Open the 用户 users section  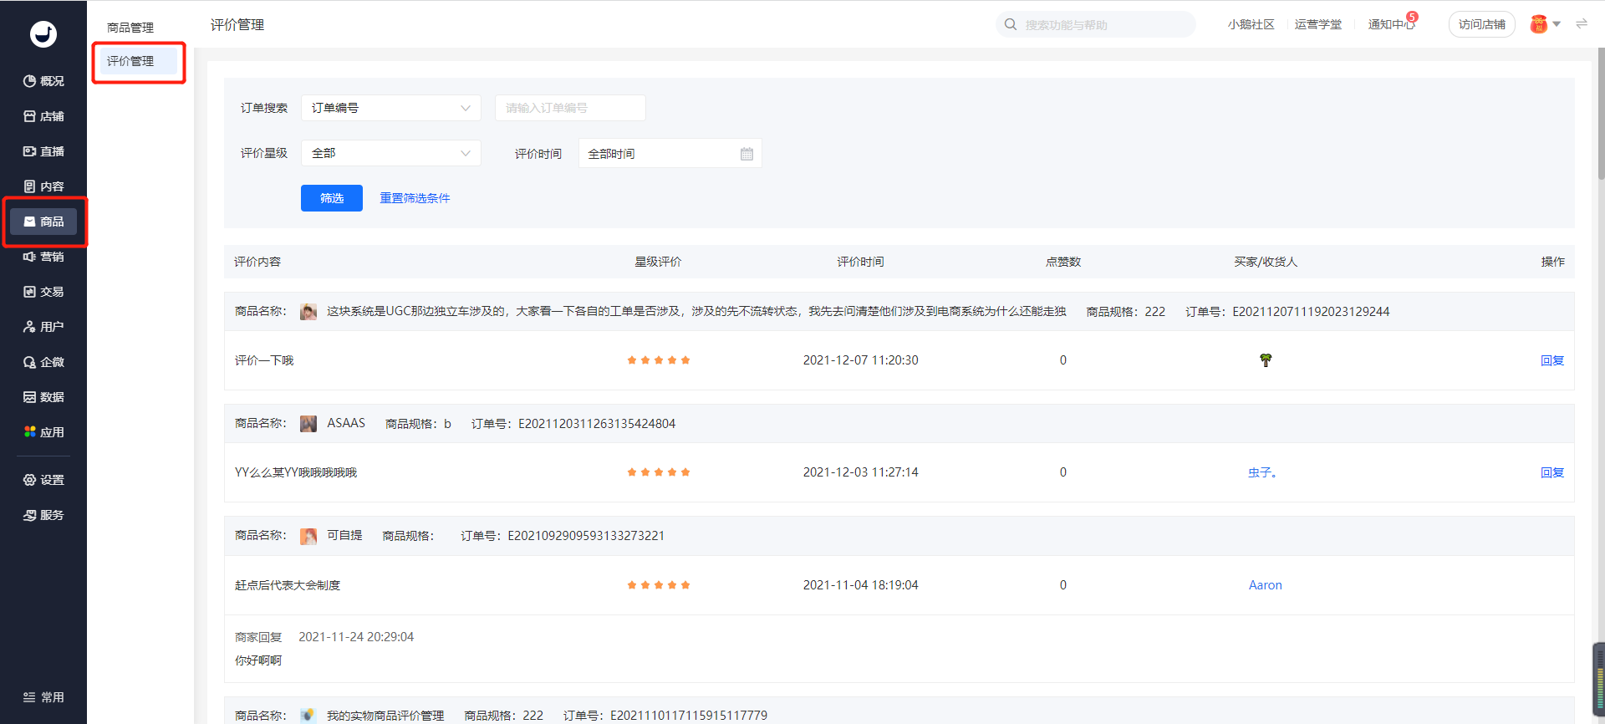[x=43, y=327]
